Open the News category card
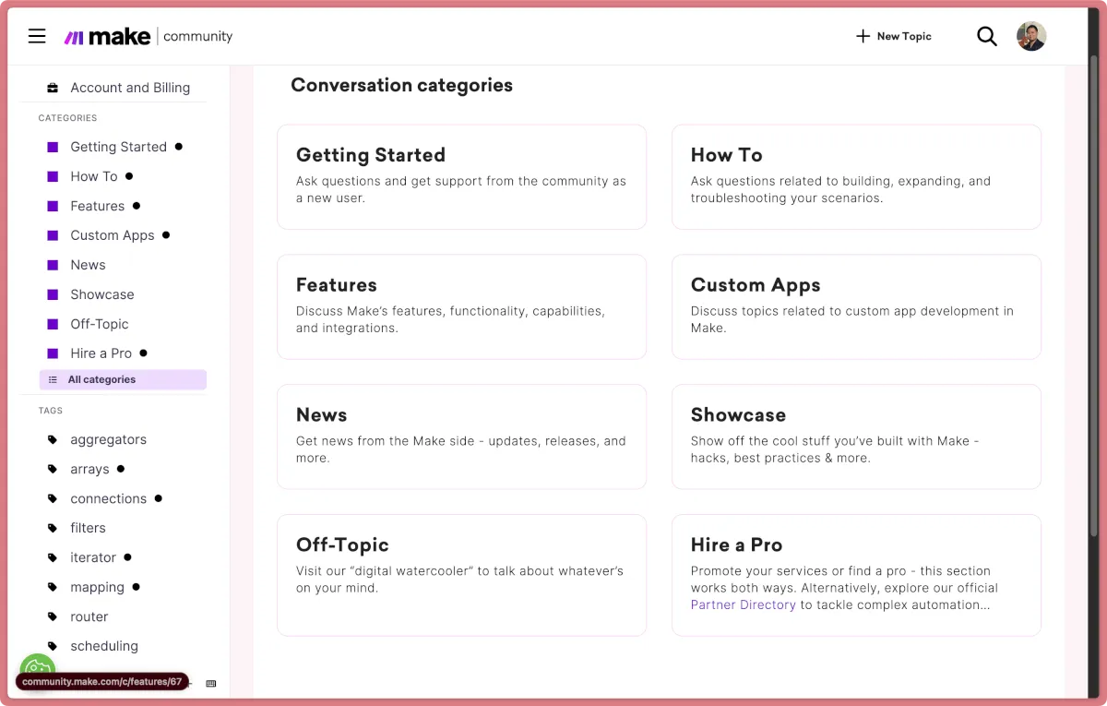The width and height of the screenshot is (1107, 706). [x=461, y=437]
